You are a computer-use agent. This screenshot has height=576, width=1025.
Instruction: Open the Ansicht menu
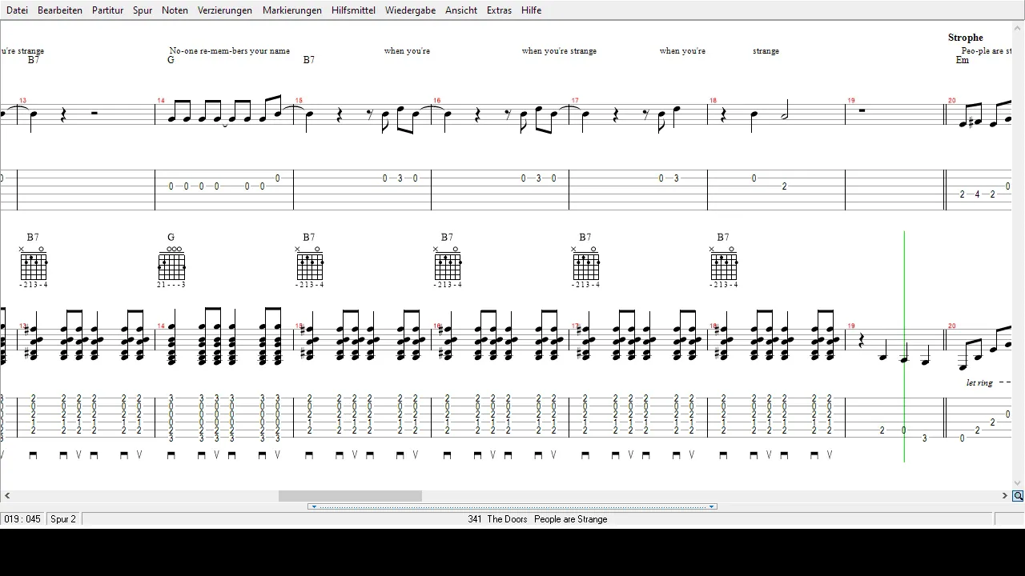461,10
